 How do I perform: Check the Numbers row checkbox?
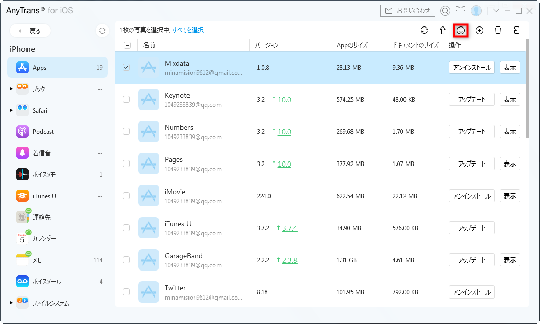126,131
